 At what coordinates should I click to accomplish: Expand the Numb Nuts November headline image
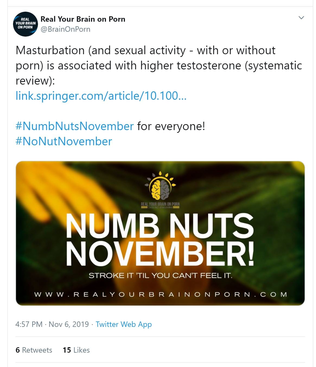click(x=160, y=239)
